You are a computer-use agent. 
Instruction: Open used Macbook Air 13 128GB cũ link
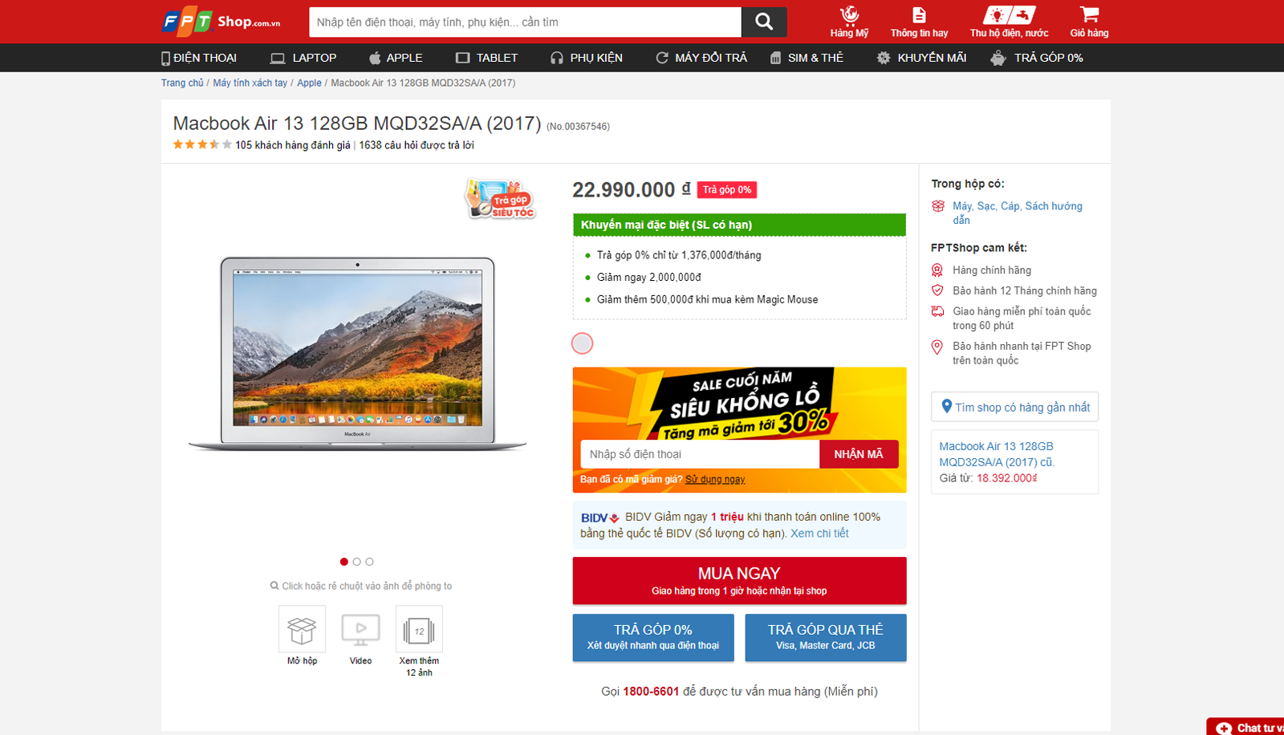[997, 454]
